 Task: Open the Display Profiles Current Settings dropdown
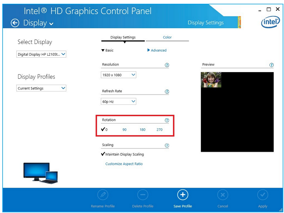pyautogui.click(x=41, y=88)
